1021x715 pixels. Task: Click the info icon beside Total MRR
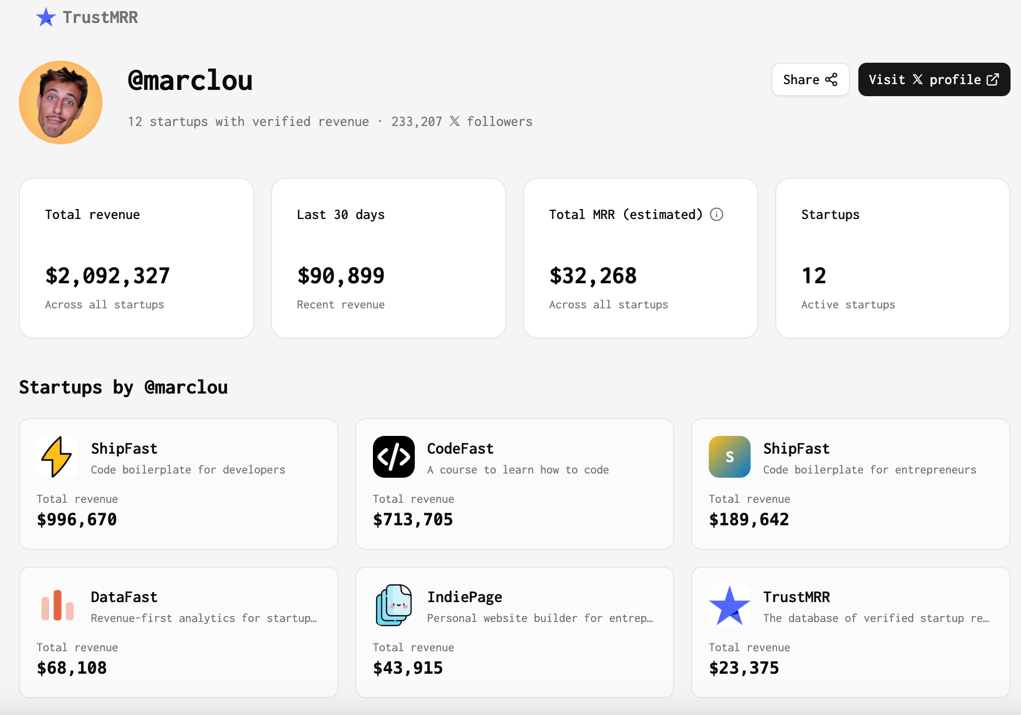coord(717,214)
